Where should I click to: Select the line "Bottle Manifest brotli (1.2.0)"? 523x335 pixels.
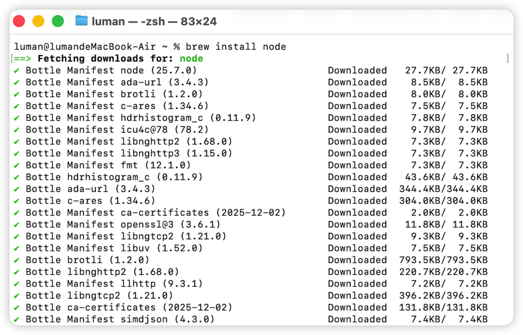point(114,94)
